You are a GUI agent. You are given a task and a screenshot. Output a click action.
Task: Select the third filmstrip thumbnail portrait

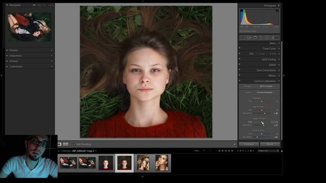105,163
